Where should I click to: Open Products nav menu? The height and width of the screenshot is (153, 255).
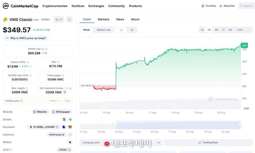point(135,6)
